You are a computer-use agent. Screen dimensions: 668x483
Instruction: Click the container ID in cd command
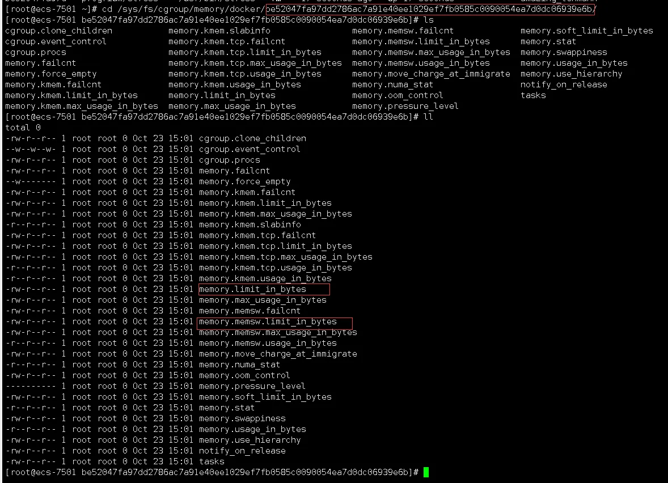[430, 9]
